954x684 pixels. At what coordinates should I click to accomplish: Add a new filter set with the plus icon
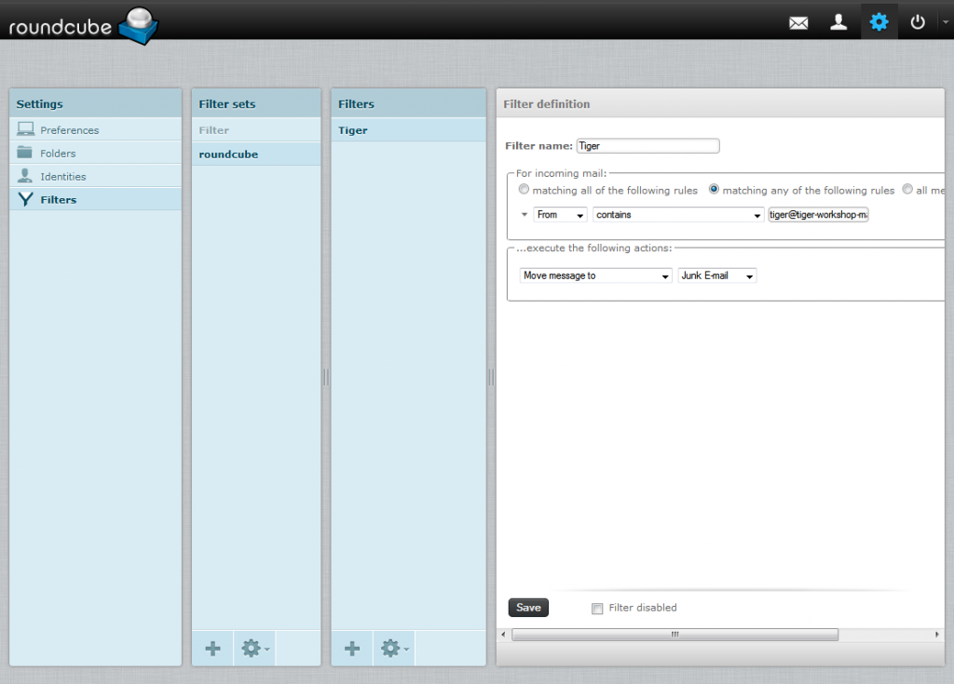[211, 649]
